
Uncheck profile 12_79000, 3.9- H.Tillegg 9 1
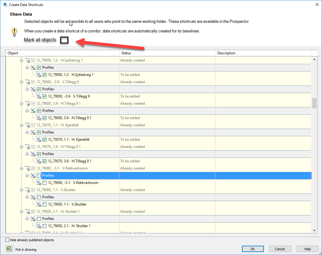point(45,118)
